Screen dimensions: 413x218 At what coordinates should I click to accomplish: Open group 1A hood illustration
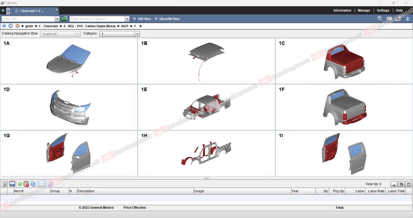pyautogui.click(x=69, y=61)
